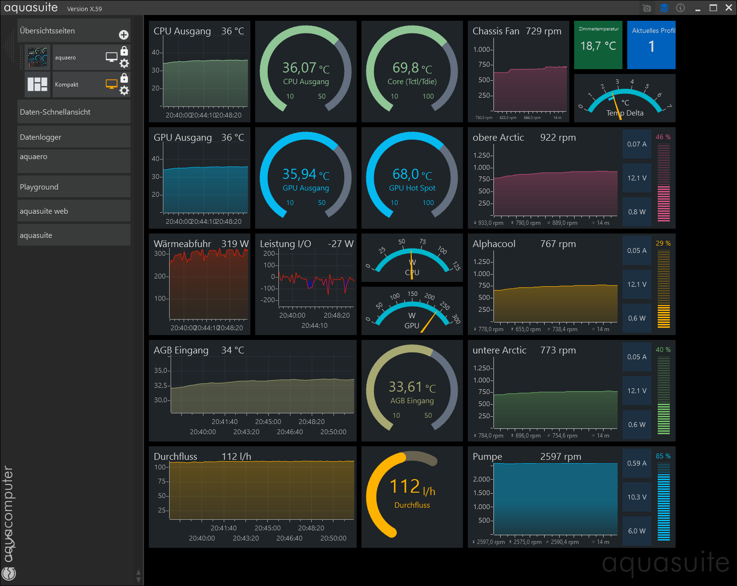Image resolution: width=737 pixels, height=586 pixels.
Task: Click the GPU wattage arc gauge
Action: pos(412,311)
